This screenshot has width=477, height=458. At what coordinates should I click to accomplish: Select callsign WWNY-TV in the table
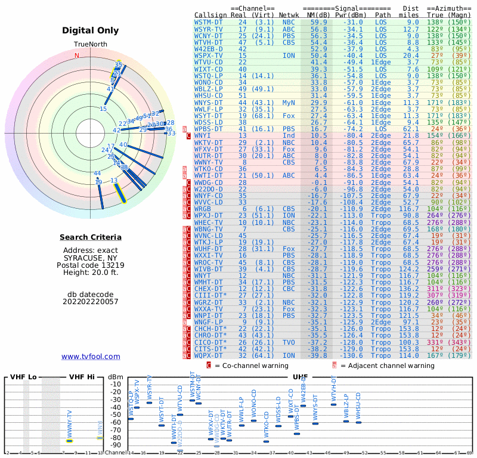click(x=208, y=162)
